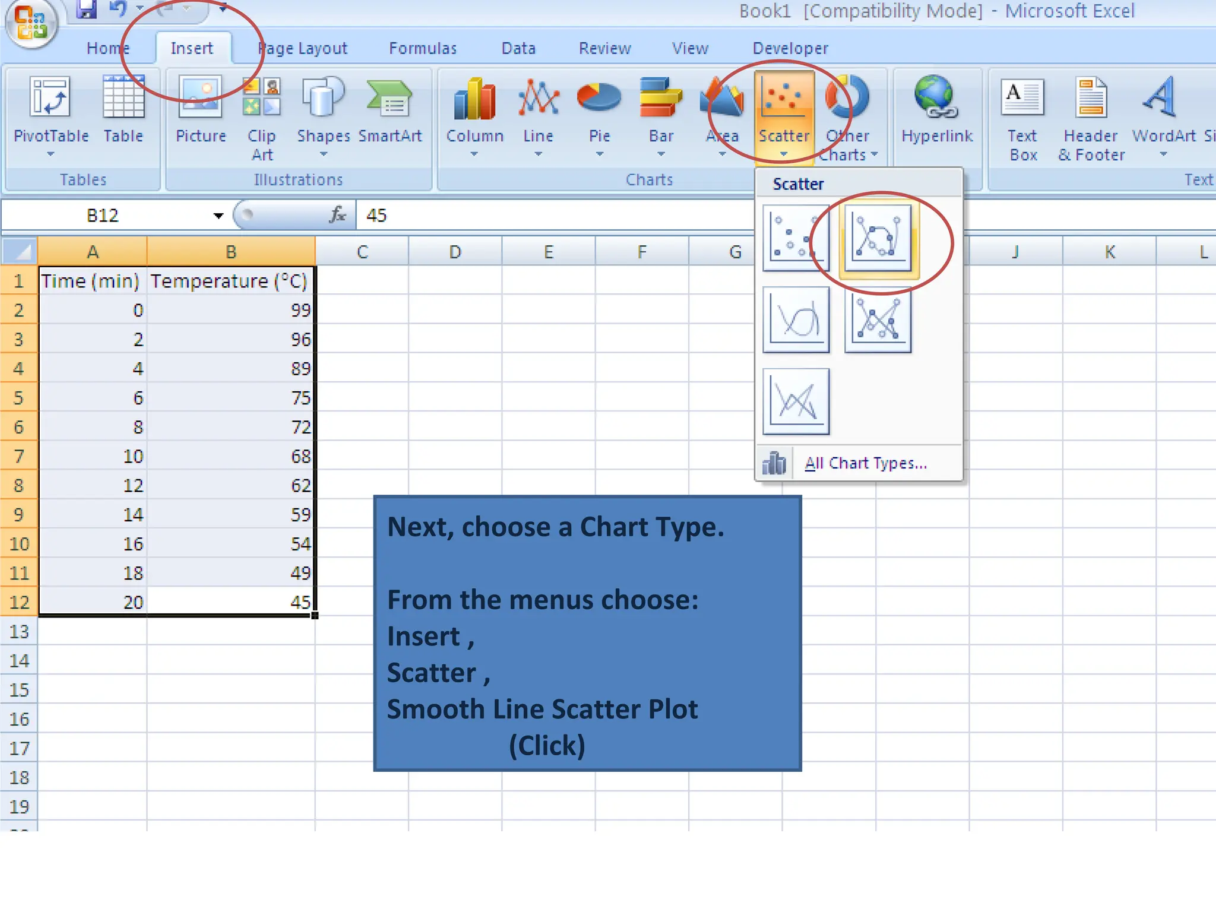Screen dimensions: 1216x912
Task: Select column K header
Action: click(1109, 252)
